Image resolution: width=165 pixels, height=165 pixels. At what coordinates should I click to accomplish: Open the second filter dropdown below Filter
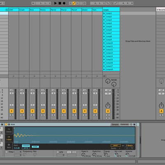pos(17,155)
